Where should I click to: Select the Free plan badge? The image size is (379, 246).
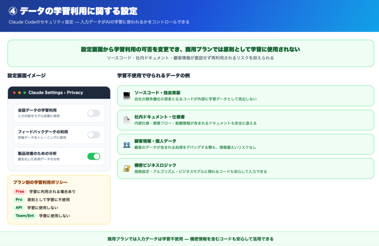tap(20, 192)
